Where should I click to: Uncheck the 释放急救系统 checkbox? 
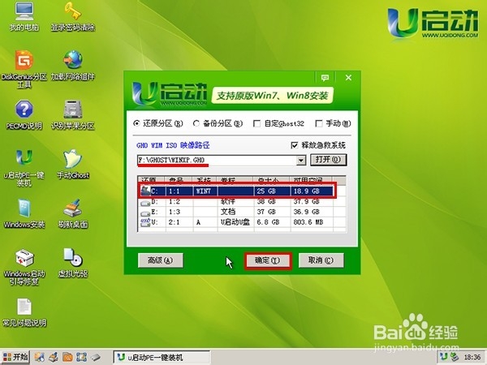[294, 145]
